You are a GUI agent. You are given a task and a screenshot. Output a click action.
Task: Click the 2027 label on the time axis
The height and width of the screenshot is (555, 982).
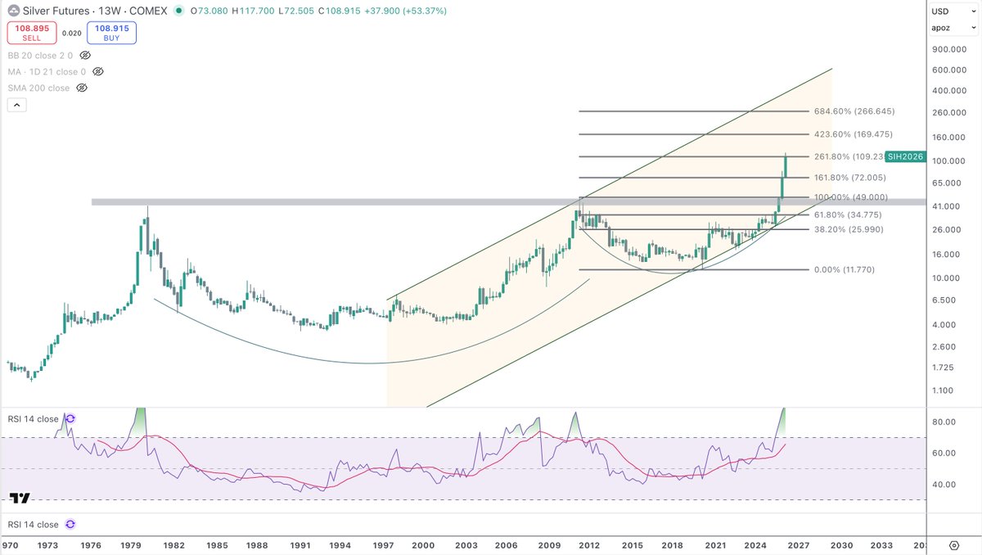click(x=799, y=544)
